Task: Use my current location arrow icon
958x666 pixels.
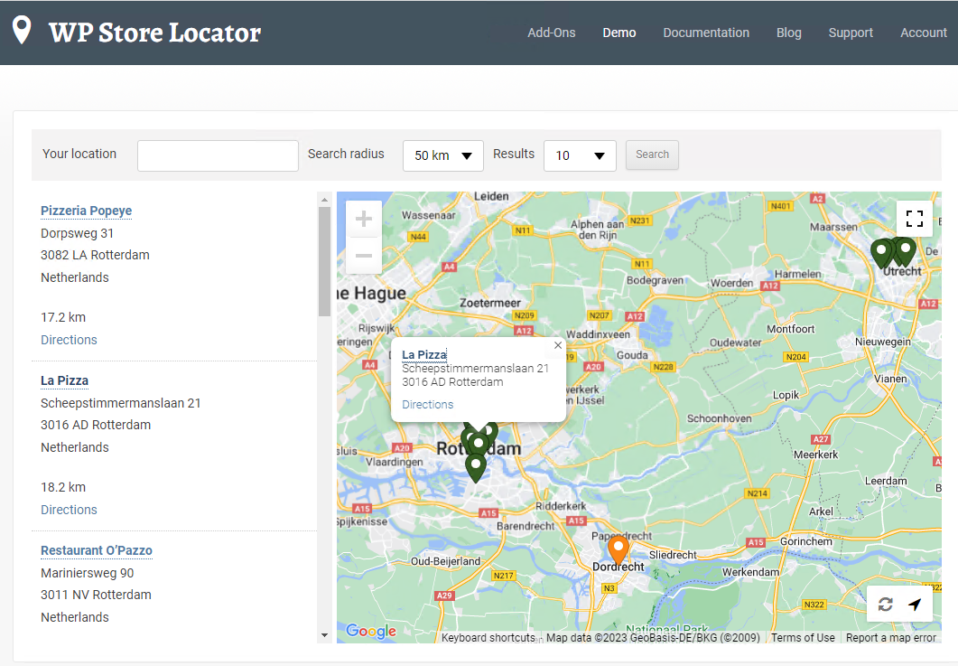Action: 915,605
